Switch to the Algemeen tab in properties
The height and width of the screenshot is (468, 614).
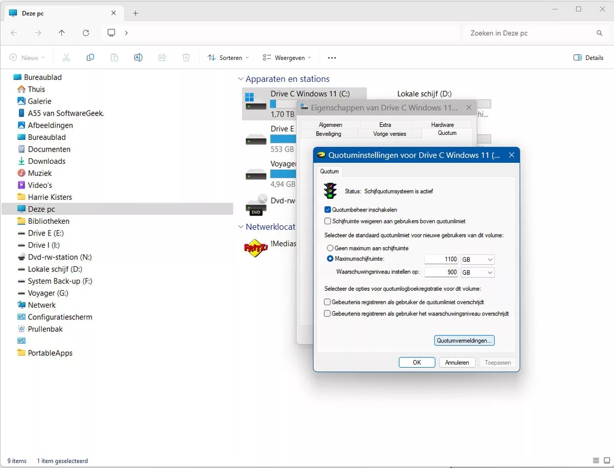point(331,125)
